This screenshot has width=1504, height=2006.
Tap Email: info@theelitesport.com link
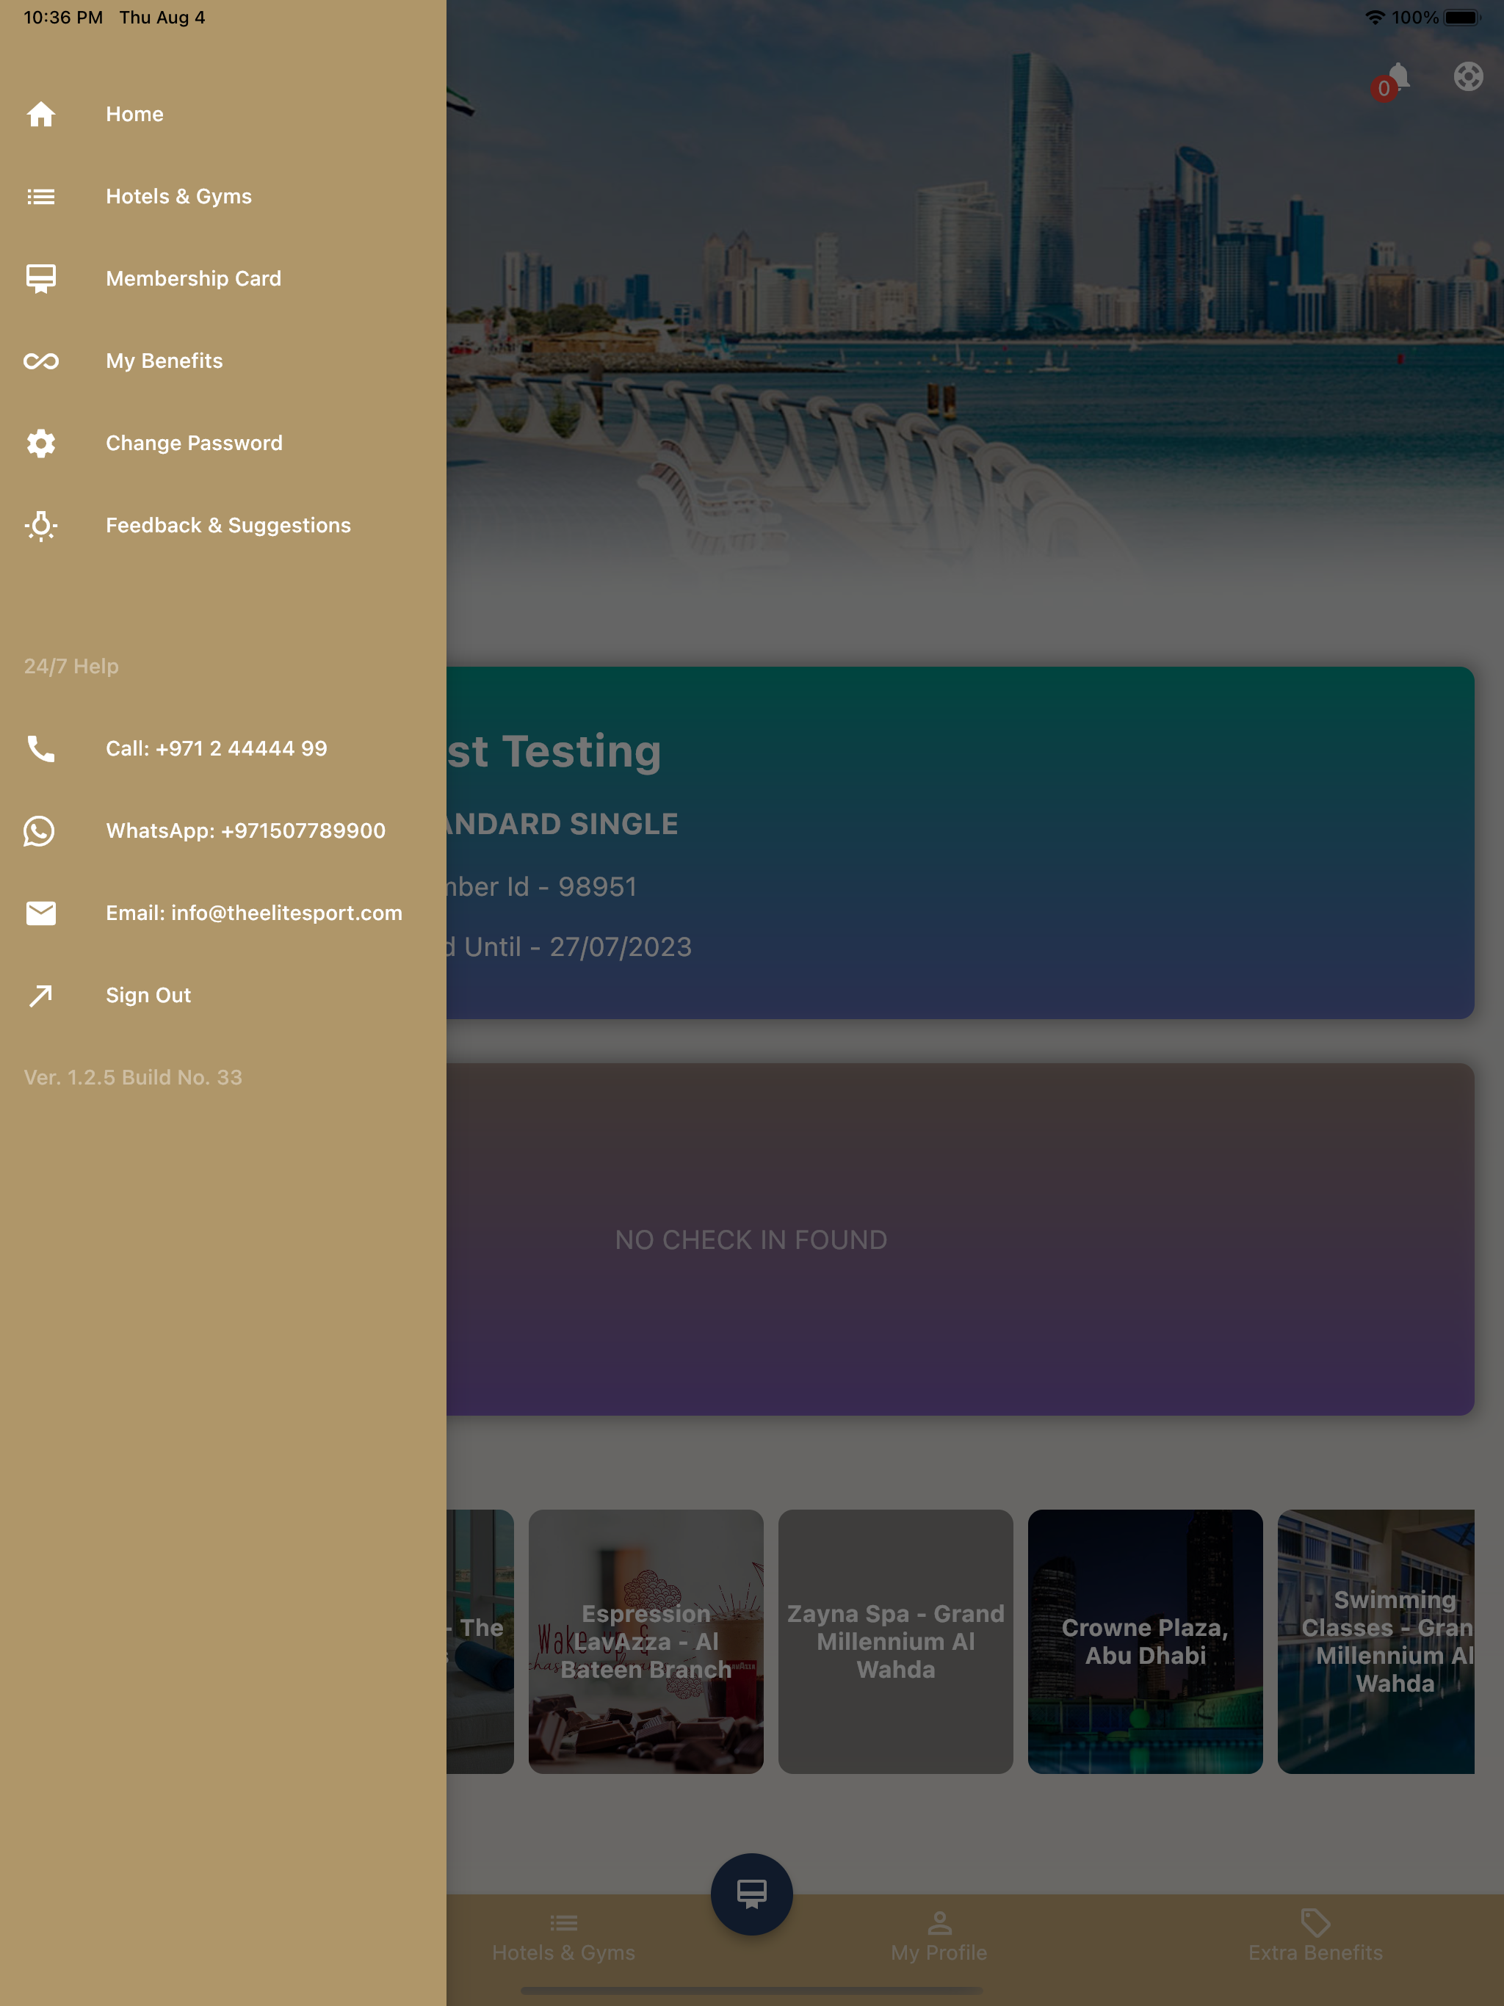tap(223, 913)
